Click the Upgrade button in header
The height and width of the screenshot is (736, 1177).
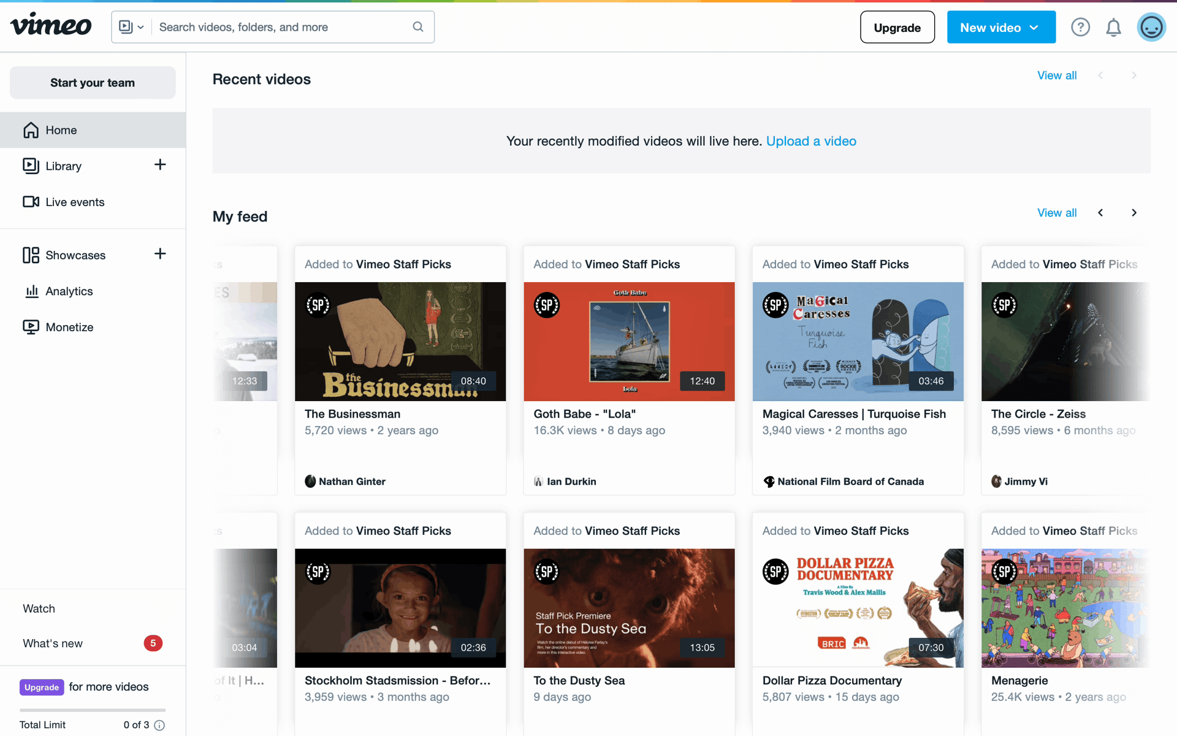[897, 28]
